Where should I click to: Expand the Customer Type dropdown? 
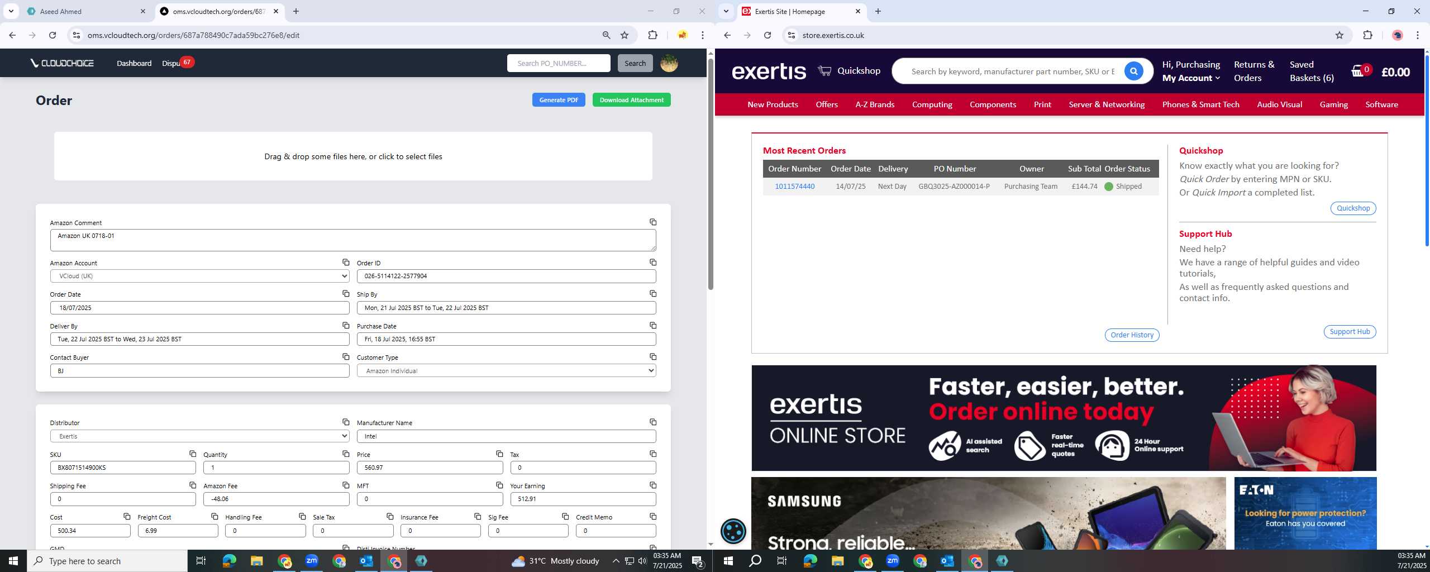tap(506, 370)
